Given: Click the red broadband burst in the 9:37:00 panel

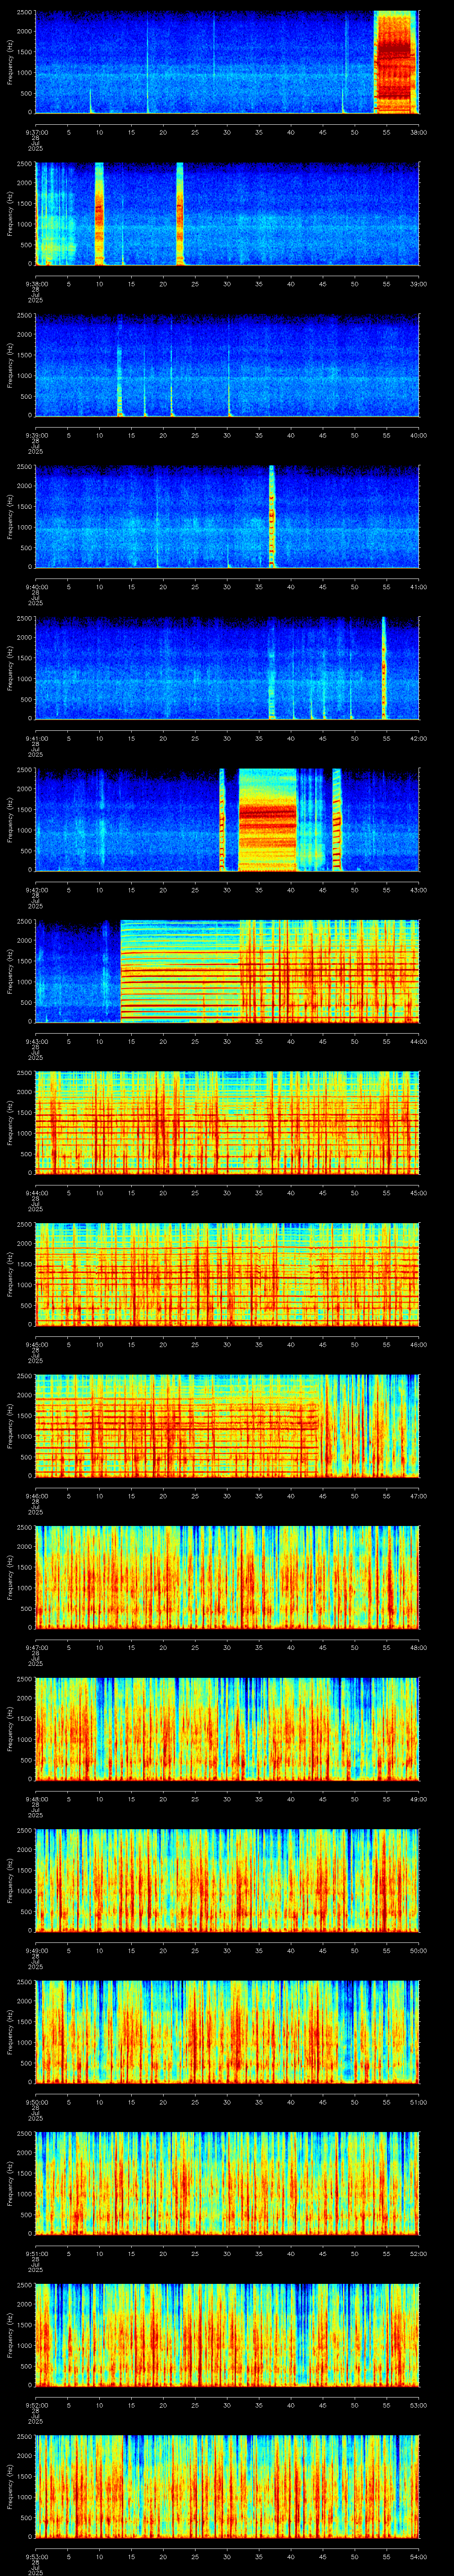Looking at the screenshot, I should (394, 63).
